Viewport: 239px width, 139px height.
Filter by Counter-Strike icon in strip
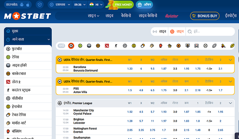point(116,46)
